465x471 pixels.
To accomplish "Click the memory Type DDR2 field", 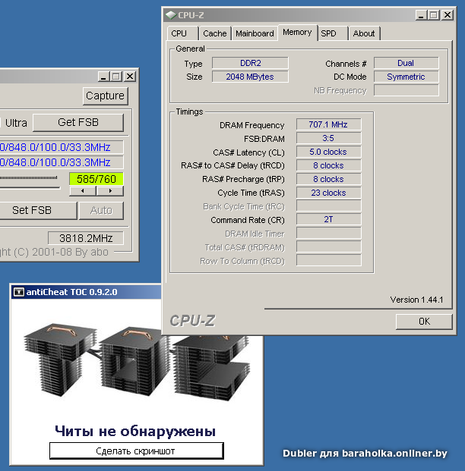I will (250, 63).
